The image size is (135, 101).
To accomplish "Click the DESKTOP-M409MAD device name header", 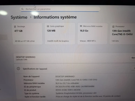I will click(x=26, y=57).
